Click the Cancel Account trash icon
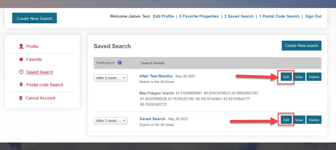Screen dimensions: 336x150 [x=21, y=98]
